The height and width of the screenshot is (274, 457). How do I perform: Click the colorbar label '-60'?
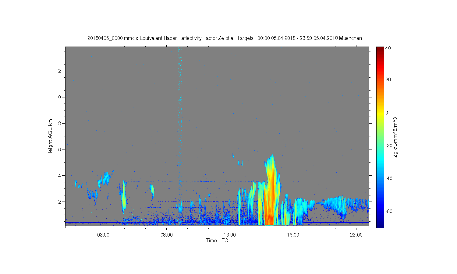(388, 211)
